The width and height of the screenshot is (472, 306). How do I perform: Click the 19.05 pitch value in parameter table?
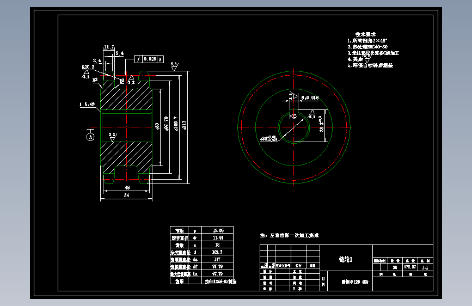[218, 230]
